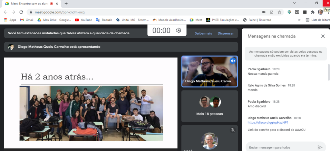Open YouTube bookmark

coord(83,20)
